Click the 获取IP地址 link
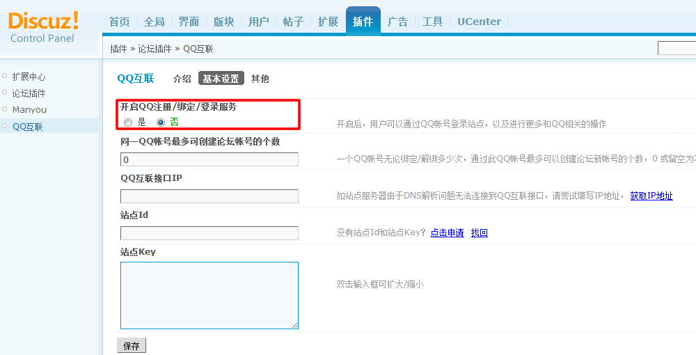 click(x=651, y=196)
